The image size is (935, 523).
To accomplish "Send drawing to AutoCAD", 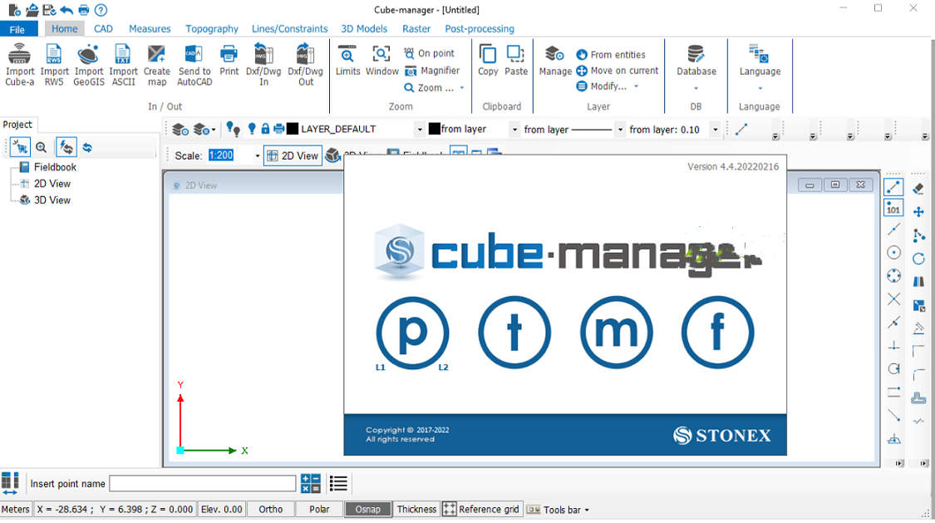I will click(194, 64).
